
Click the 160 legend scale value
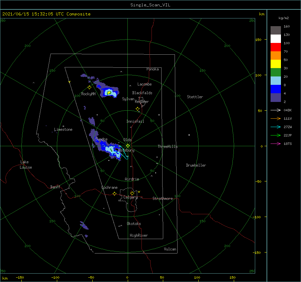point(287,26)
